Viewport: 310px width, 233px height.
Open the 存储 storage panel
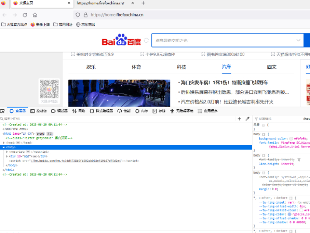click(x=159, y=111)
